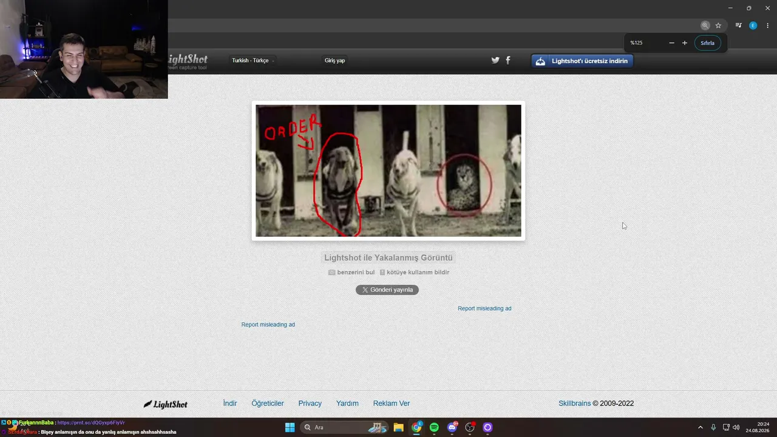The height and width of the screenshot is (437, 777).
Task: Open the Windows Start menu
Action: point(290,427)
